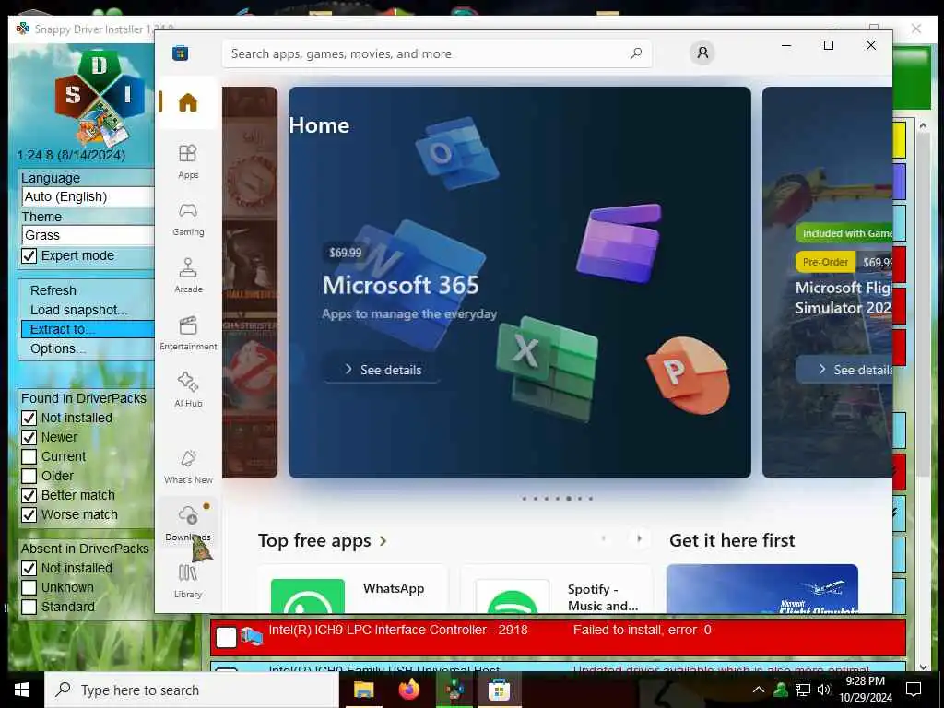
Task: Open the Entertainment section in Microsoft Store
Action: tap(188, 333)
